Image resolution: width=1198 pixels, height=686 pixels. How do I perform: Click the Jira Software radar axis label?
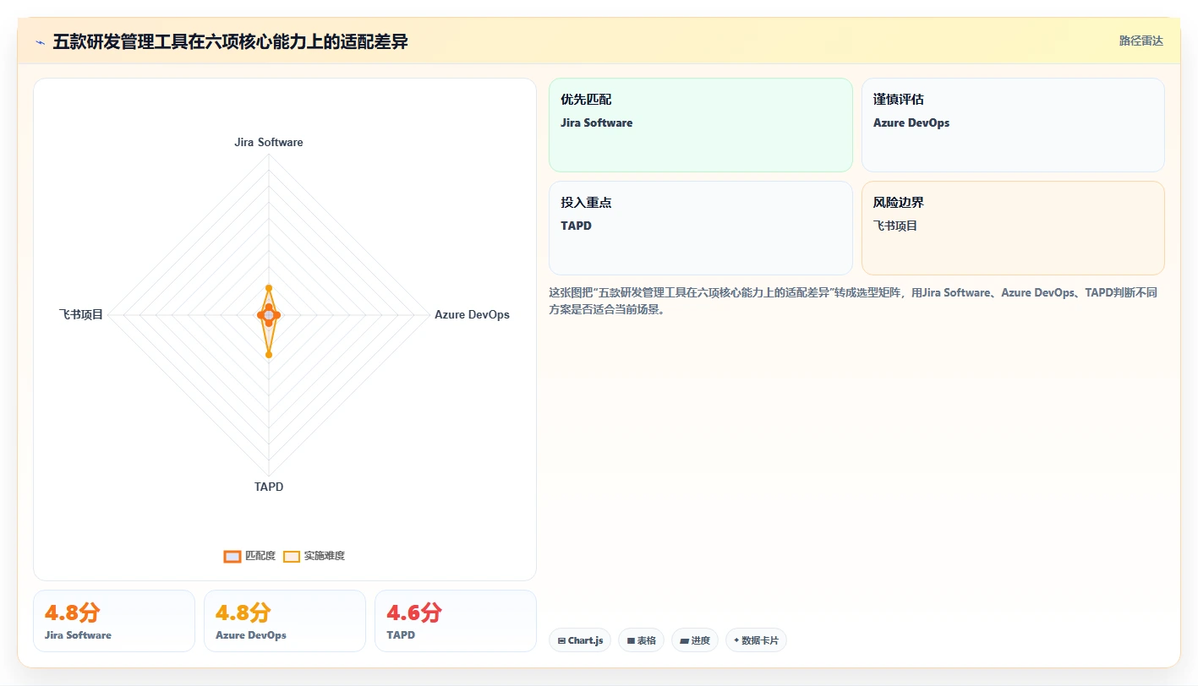click(269, 142)
